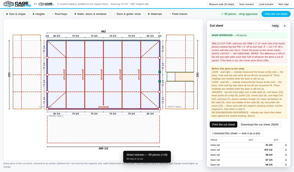Click the bottom-right corner post square
Screen dimensions: 294x172
pos(160,109)
